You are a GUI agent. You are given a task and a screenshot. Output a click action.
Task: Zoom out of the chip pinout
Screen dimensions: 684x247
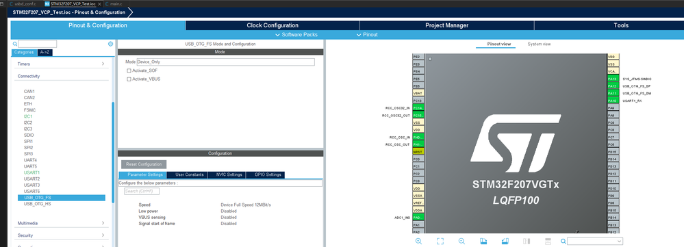pyautogui.click(x=461, y=241)
